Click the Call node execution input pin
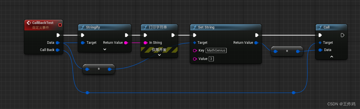 pyautogui.click(x=320, y=35)
